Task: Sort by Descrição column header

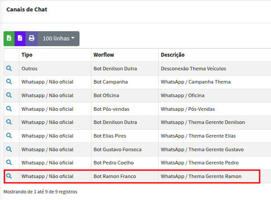Action: 173,55
